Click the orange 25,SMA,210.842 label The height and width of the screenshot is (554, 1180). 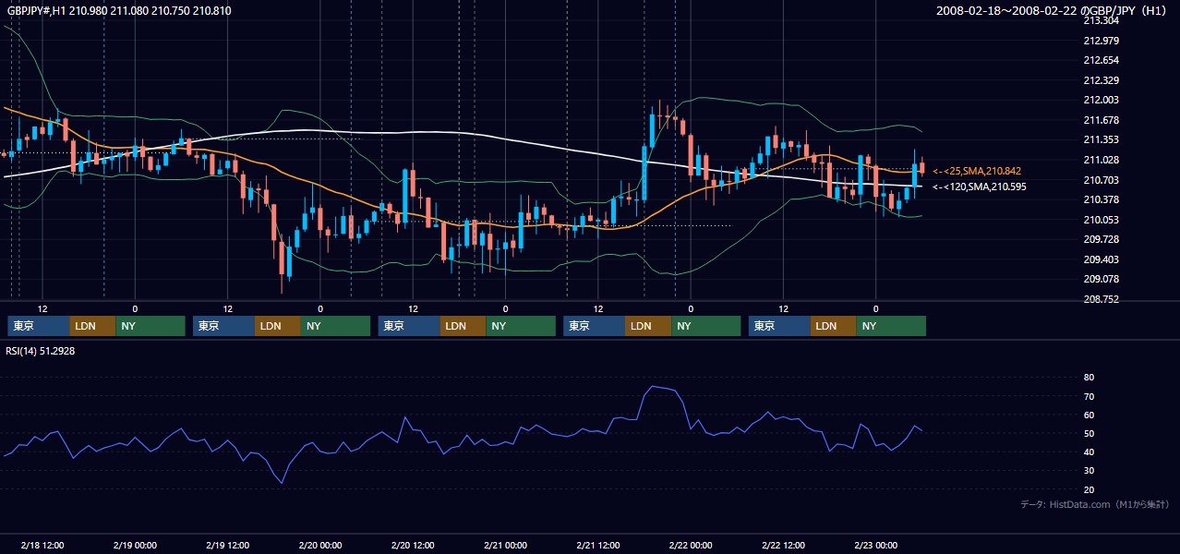click(977, 171)
